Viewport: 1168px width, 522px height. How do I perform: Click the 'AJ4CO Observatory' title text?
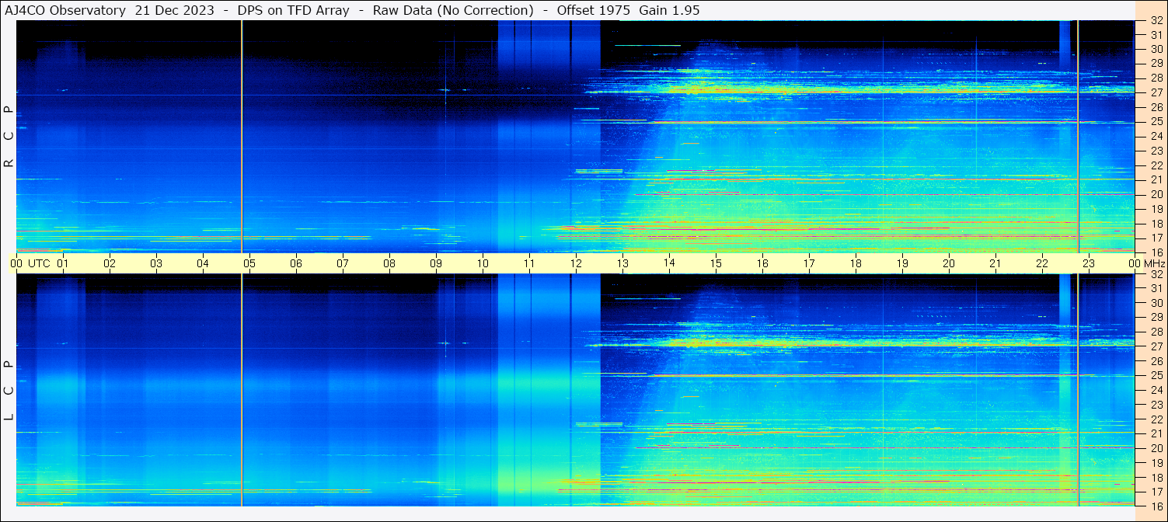(65, 10)
